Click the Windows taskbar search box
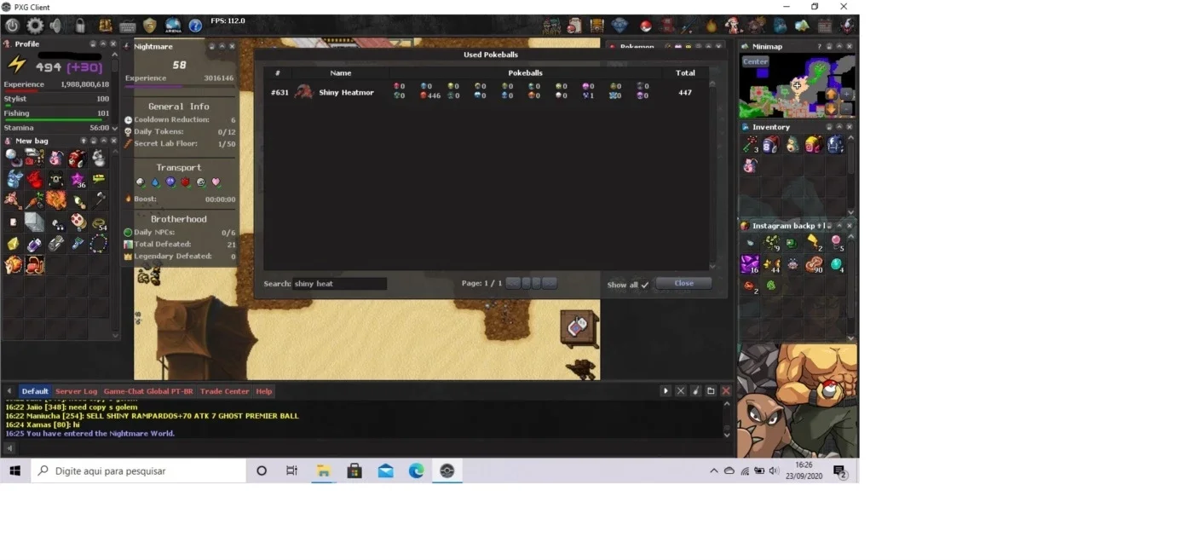This screenshot has width=1193, height=560. click(139, 471)
